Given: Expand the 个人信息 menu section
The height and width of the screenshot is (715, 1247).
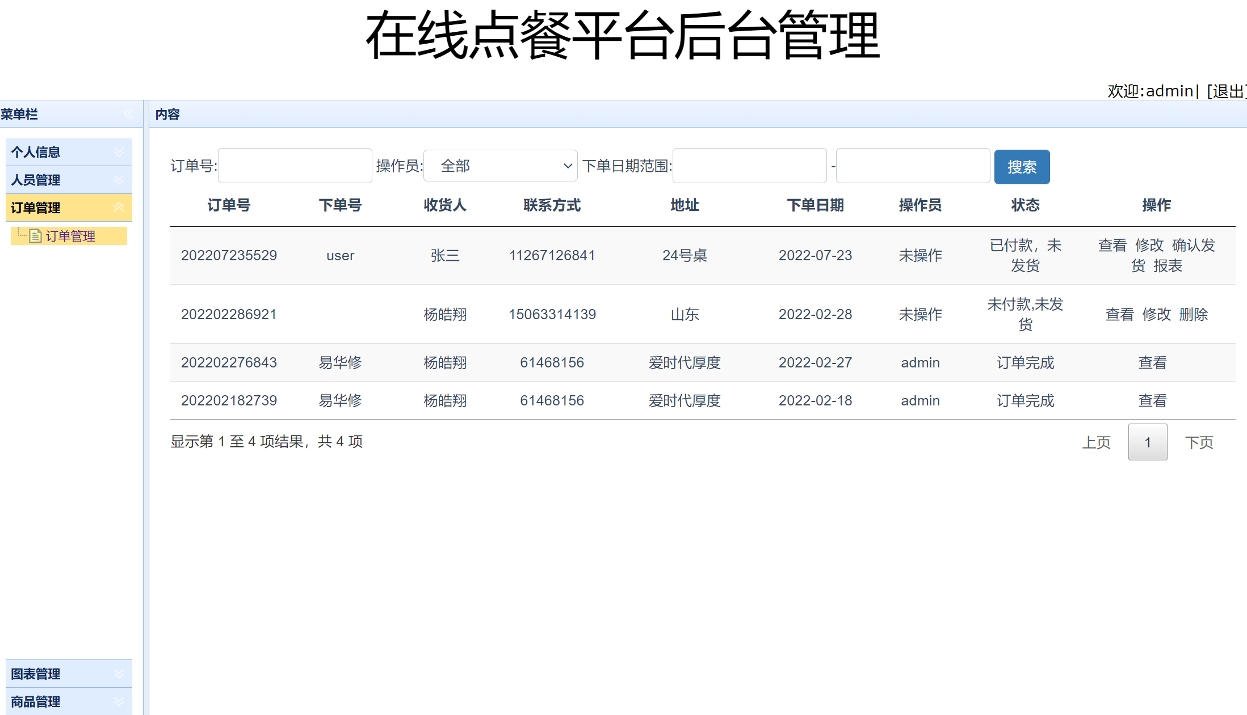Looking at the screenshot, I should (x=68, y=151).
